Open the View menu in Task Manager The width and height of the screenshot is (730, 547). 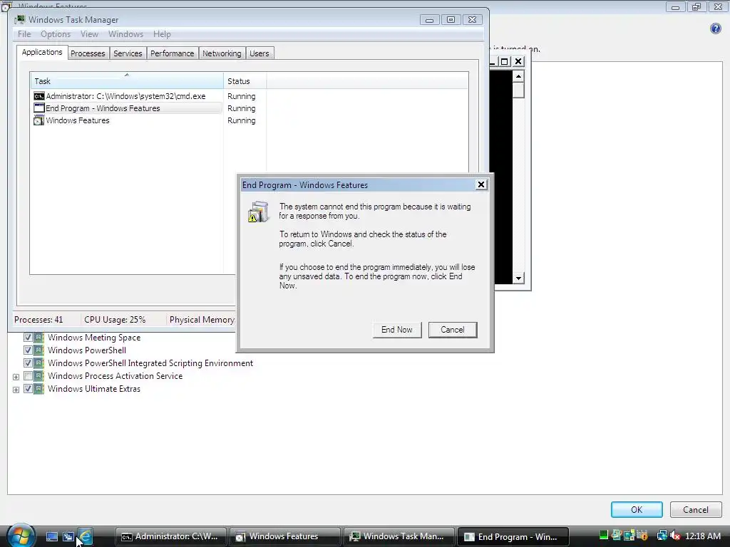point(89,34)
